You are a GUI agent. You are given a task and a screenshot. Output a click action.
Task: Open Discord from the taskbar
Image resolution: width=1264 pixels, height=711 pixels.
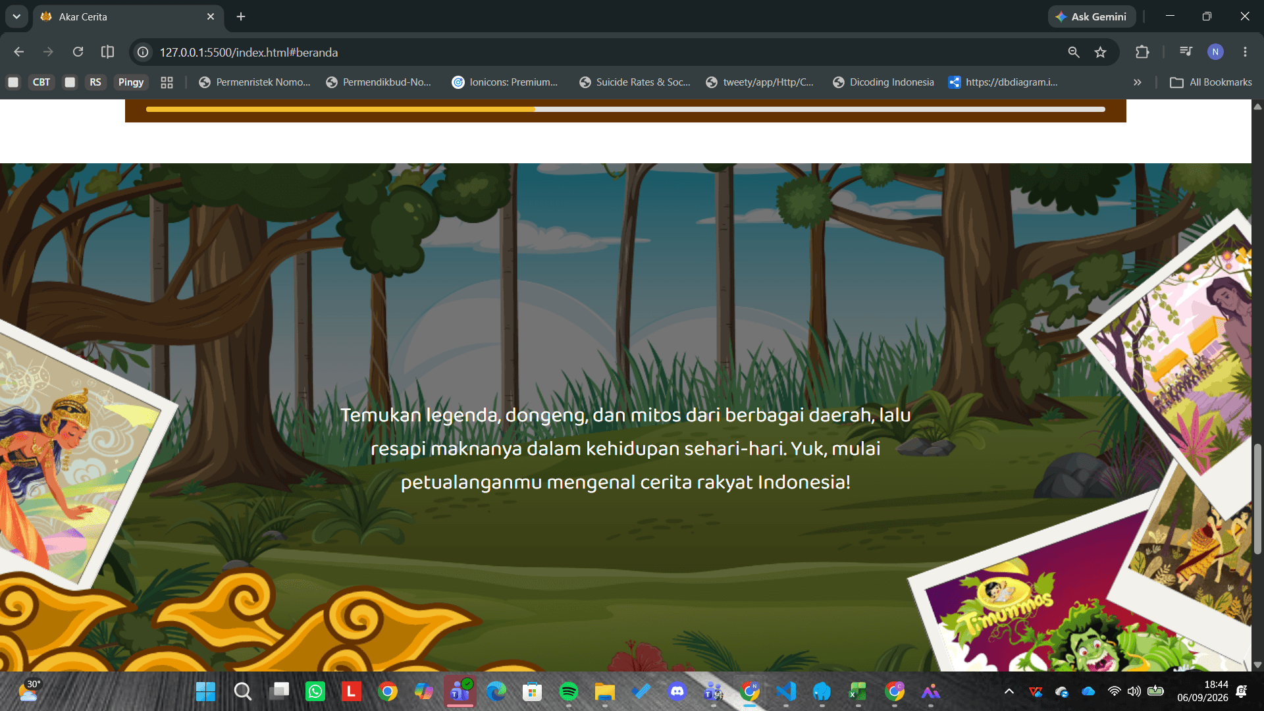point(677,691)
